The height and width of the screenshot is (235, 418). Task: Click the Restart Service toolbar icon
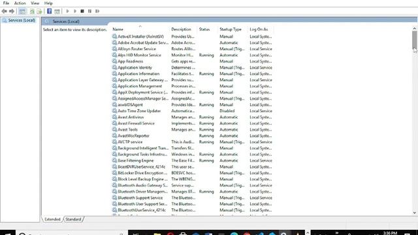[97, 11]
